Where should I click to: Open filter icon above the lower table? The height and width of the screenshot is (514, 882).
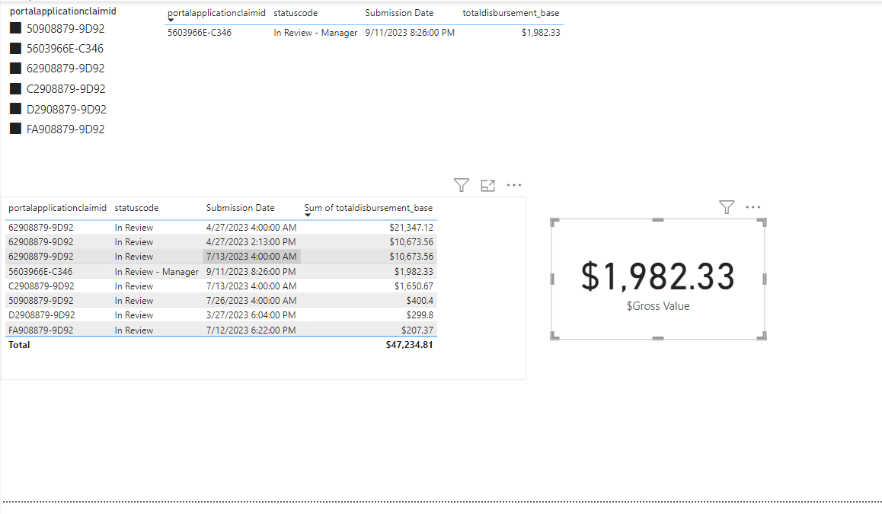coord(462,185)
